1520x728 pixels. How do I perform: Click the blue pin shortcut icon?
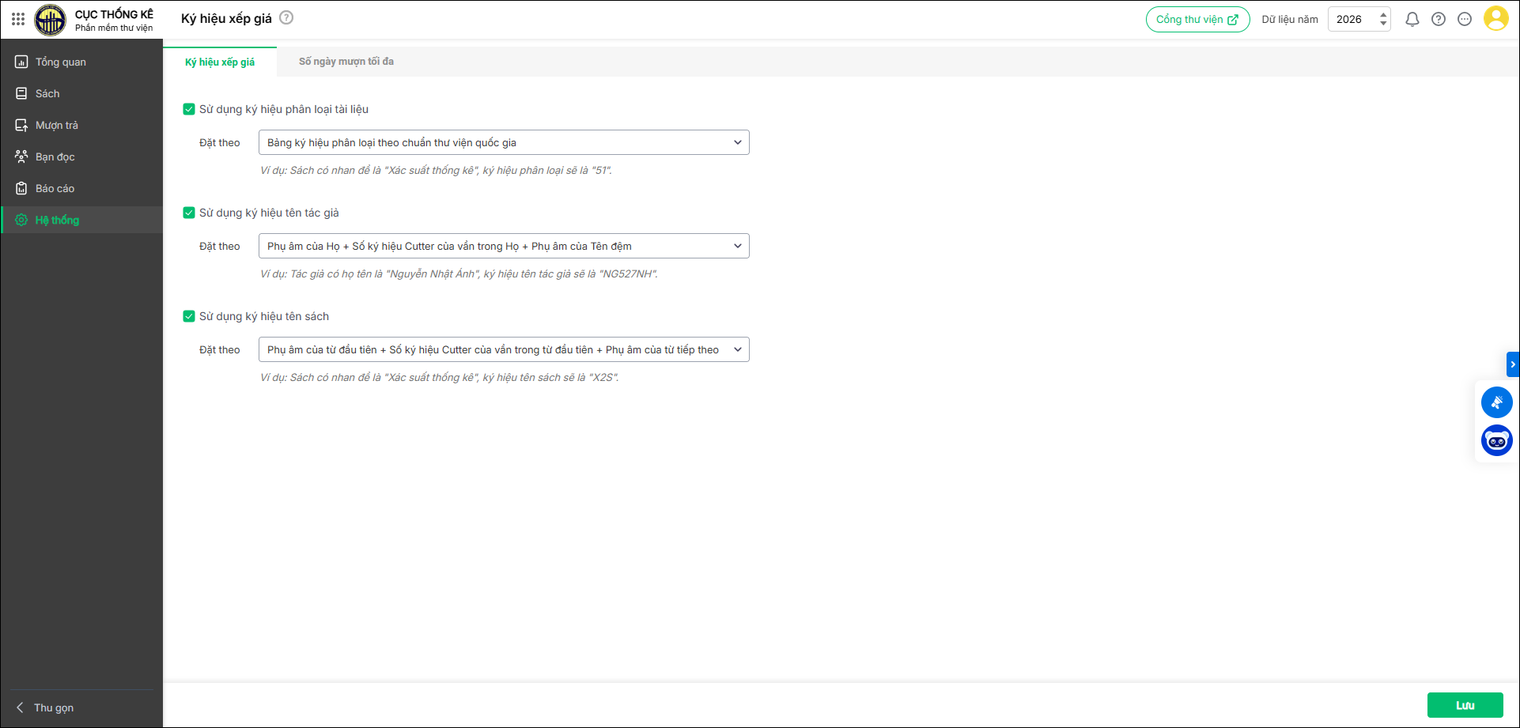(x=1496, y=402)
